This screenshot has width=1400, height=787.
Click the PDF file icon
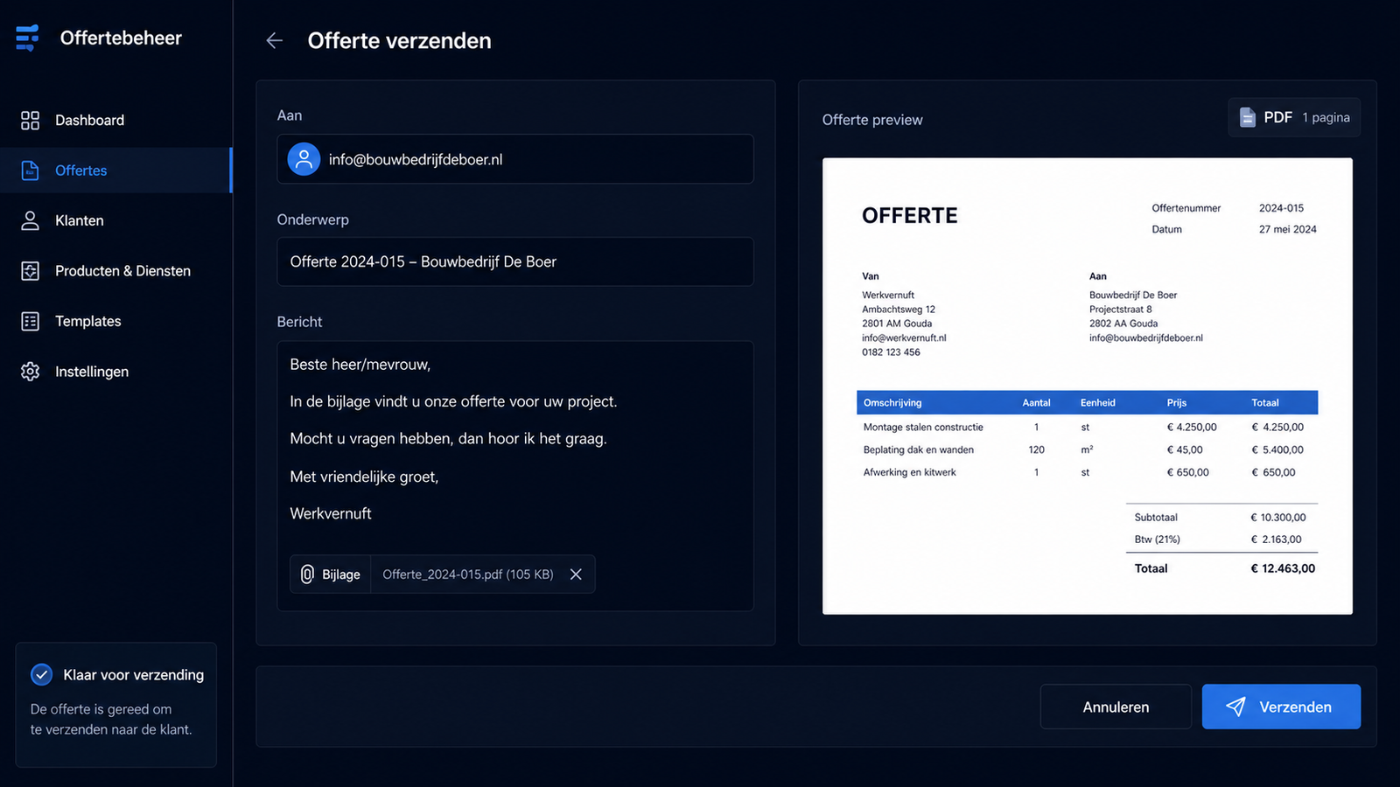[x=1247, y=117]
